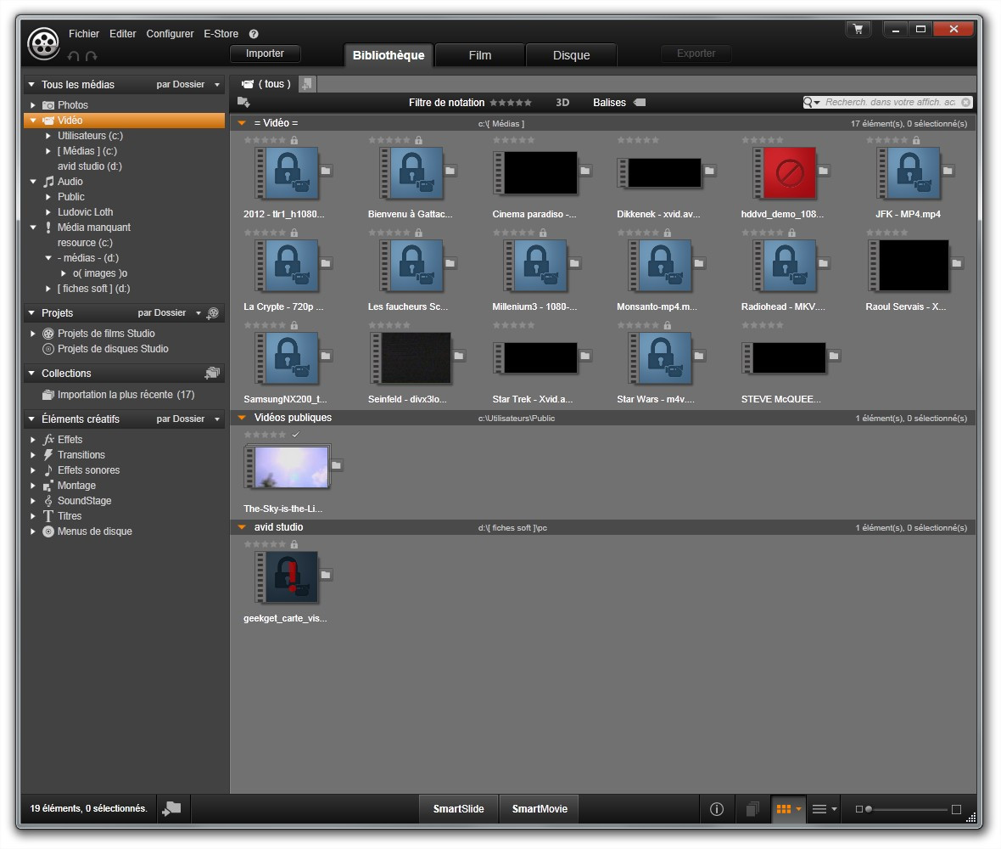1001x849 pixels.
Task: Rate STEVE McQUEE video with stars
Action: [763, 325]
